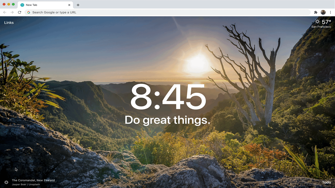This screenshot has width=335, height=188.
Task: Click the Jasper Boer / Unsplash photo credit
Action: [x=25, y=184]
